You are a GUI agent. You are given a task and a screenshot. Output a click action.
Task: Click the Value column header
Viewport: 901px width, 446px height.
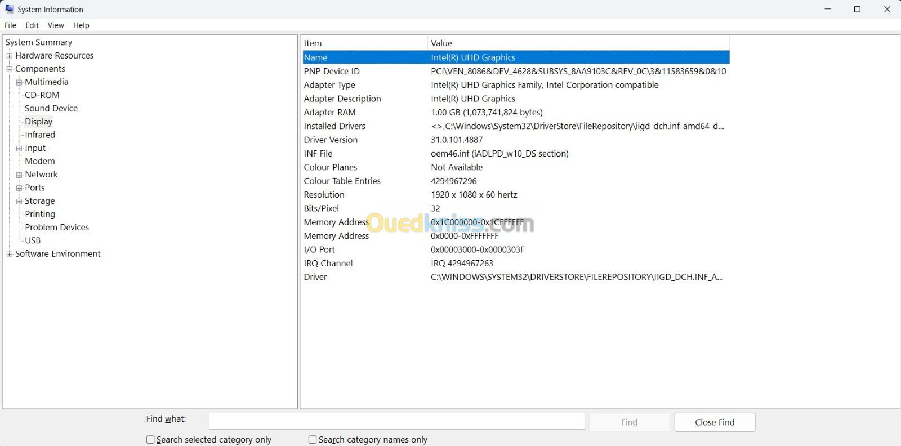point(578,43)
